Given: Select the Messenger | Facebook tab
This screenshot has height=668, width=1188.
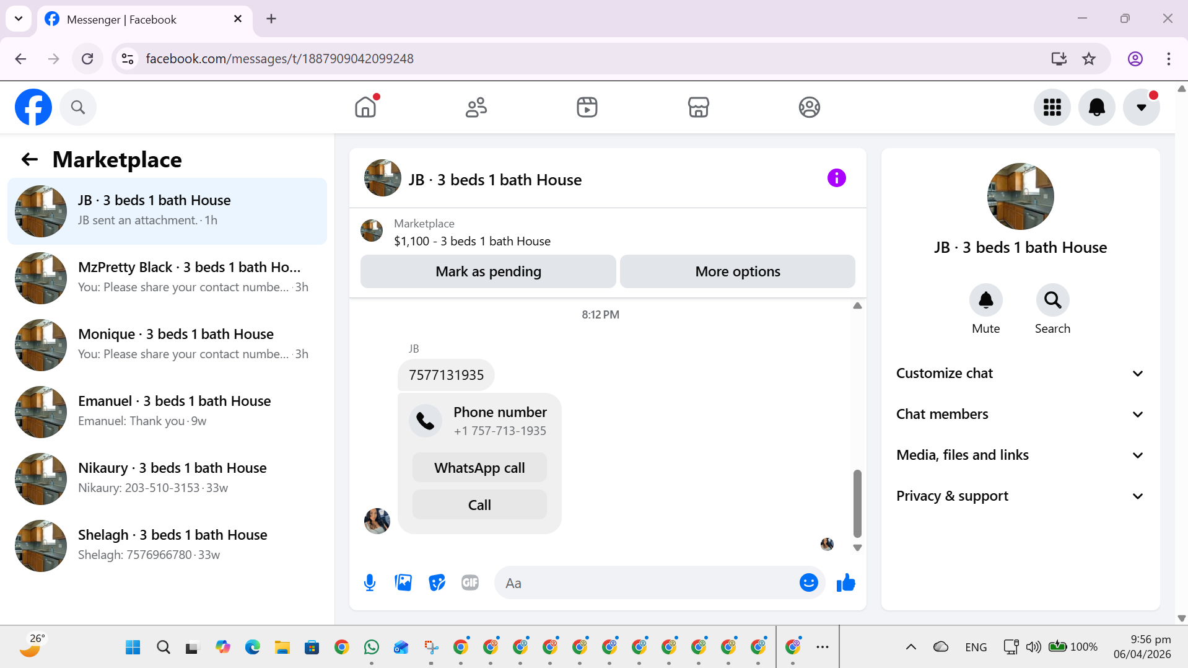Looking at the screenshot, I should [x=145, y=20].
